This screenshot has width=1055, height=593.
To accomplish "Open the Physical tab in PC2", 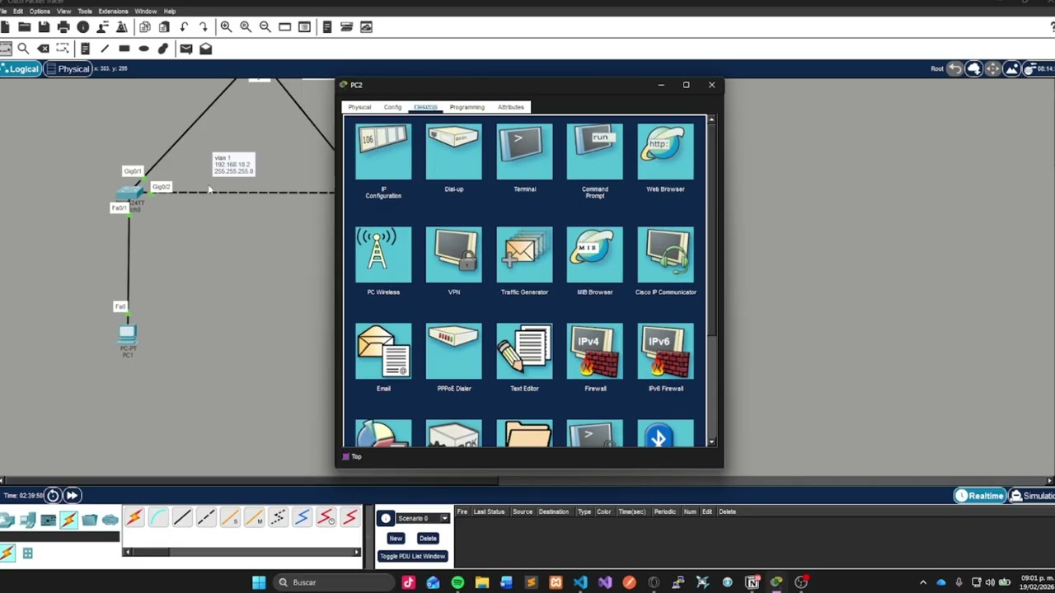I will (x=359, y=107).
